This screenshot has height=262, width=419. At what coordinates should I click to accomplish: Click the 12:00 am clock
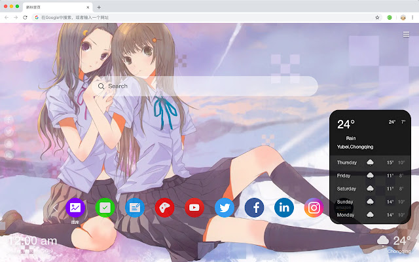[33, 241]
